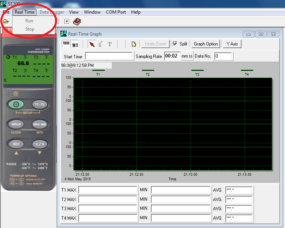
Task: Toggle the T1 channel green indicator
Action: pos(98,70)
